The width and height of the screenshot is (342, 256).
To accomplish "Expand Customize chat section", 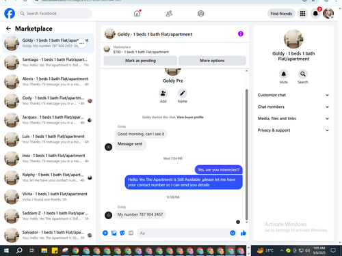I will [293, 95].
